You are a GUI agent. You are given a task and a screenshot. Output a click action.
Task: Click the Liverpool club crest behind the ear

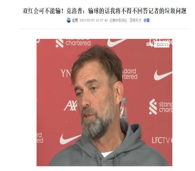click(123, 108)
